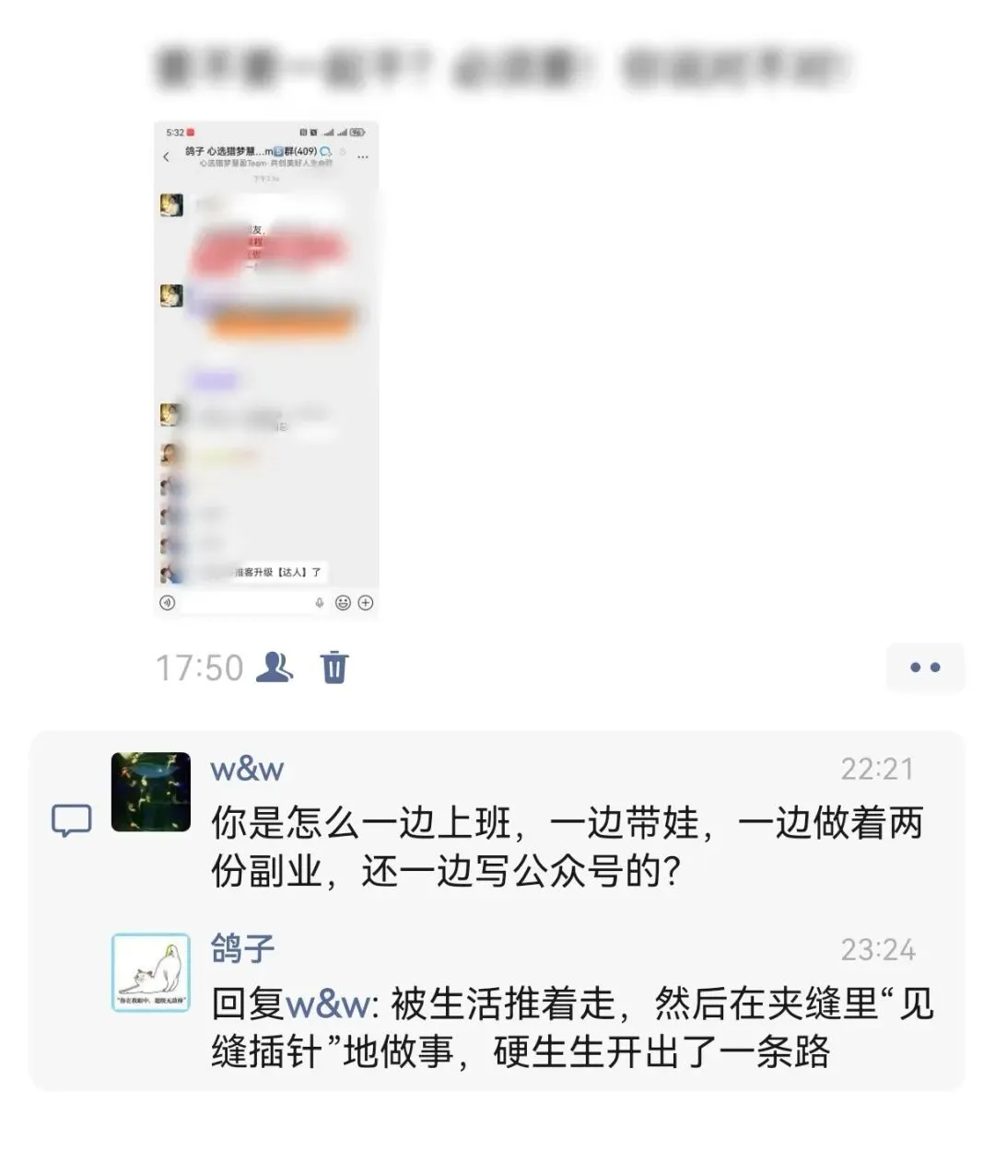The width and height of the screenshot is (995, 1149).
Task: Open w&w's profile avatar
Action: pos(151,792)
